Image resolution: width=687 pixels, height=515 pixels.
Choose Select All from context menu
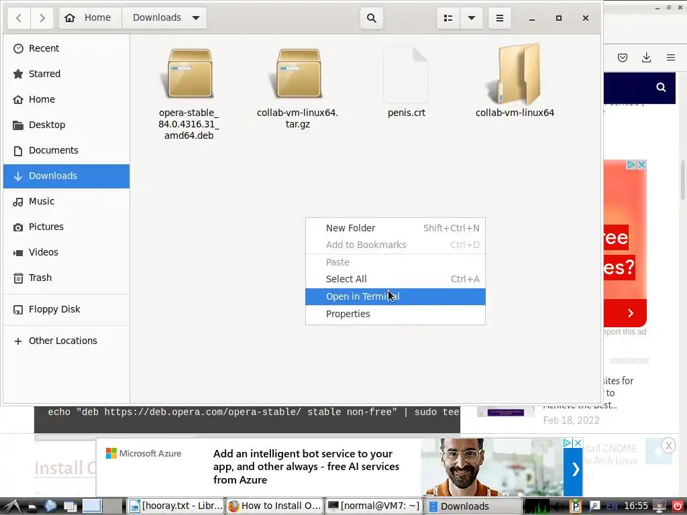click(395, 279)
